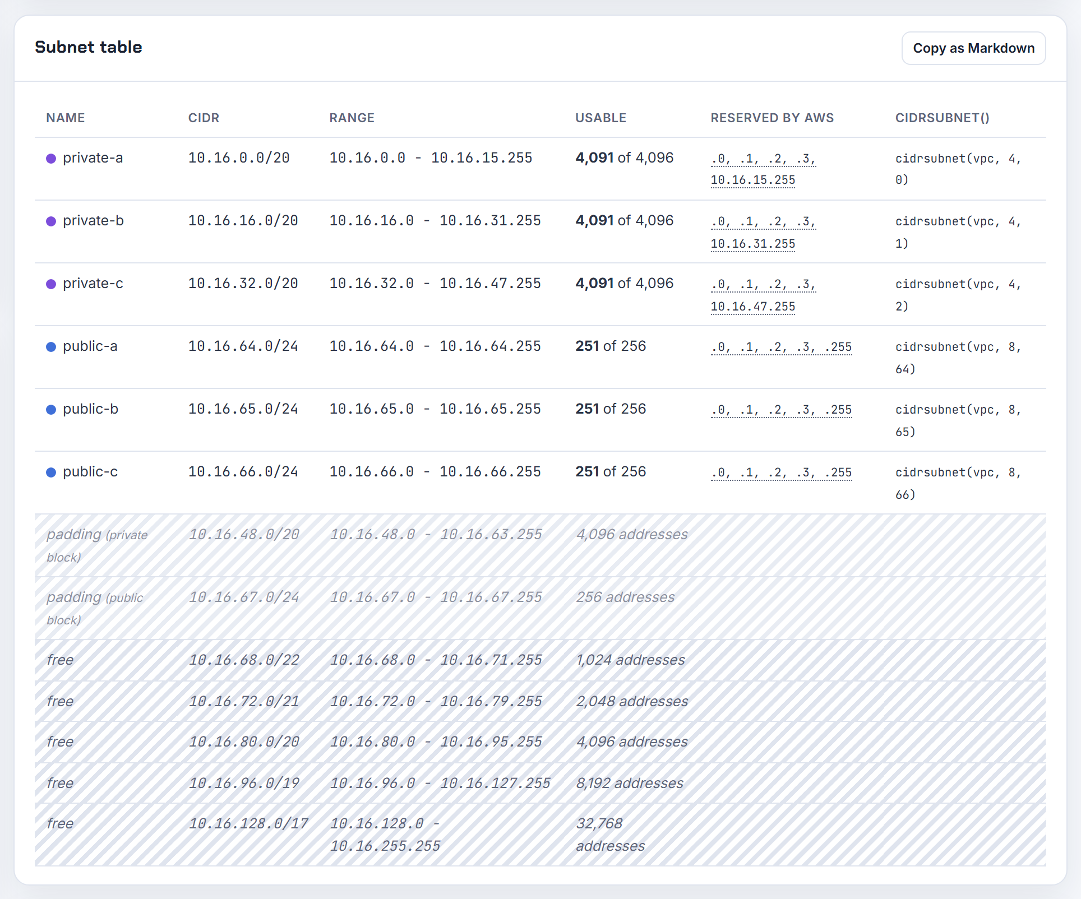Click free block CIDR 10.16.128.0/17
Viewport: 1081px width, 899px height.
tap(248, 824)
